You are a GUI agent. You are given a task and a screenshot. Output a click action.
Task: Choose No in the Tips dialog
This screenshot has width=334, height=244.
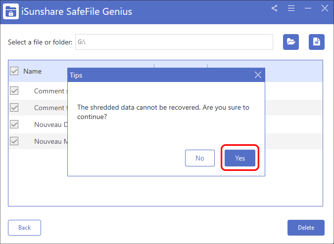pos(200,158)
